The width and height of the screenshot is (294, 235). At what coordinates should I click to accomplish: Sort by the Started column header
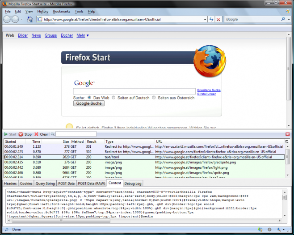(x=15, y=141)
